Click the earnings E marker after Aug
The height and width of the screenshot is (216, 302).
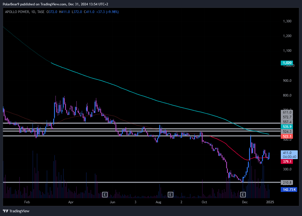coord(170,194)
